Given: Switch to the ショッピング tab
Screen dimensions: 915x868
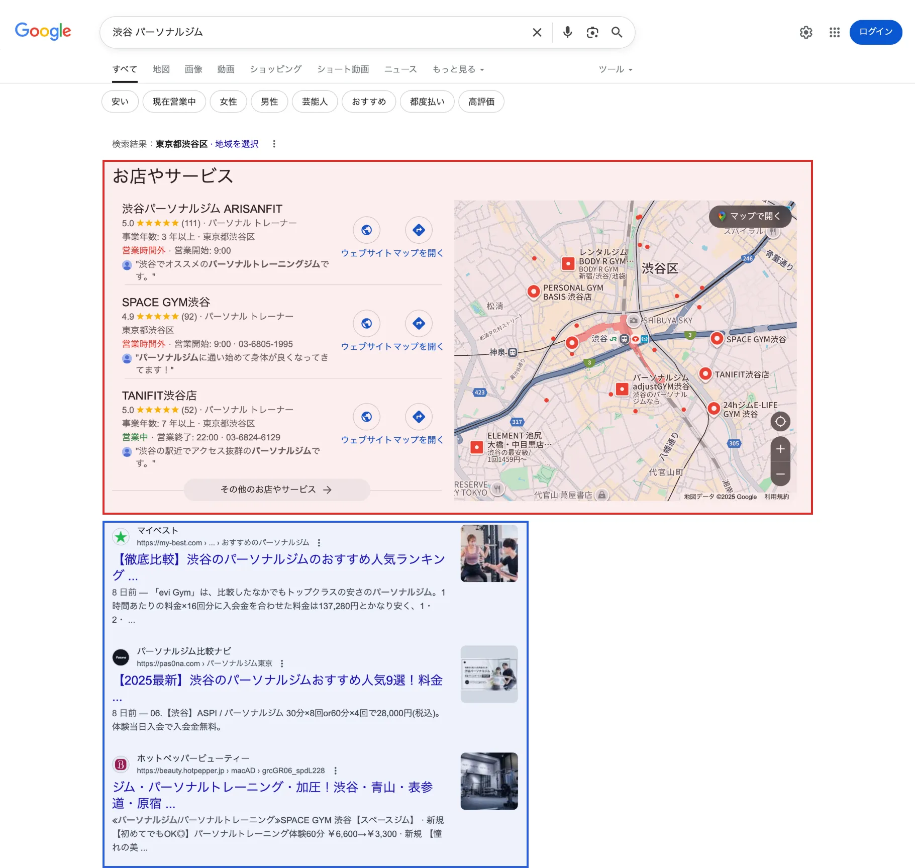Looking at the screenshot, I should (276, 69).
